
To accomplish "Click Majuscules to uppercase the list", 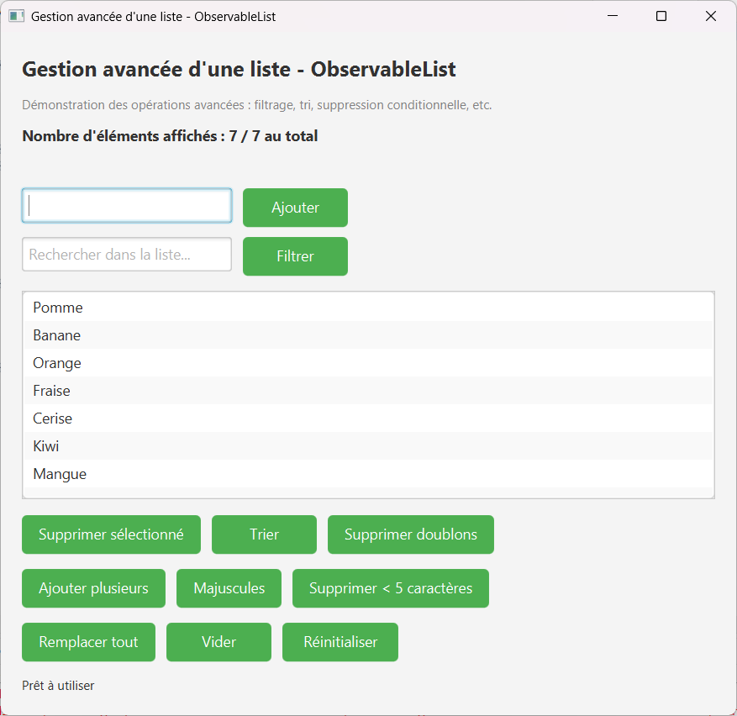I will pos(229,587).
